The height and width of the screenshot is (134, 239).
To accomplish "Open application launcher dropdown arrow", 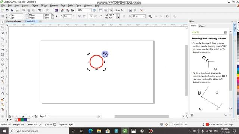I will [x=145, y=10].
